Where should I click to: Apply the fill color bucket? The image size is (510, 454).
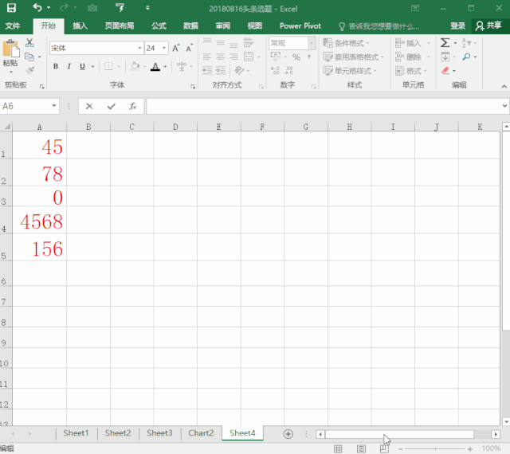click(135, 66)
